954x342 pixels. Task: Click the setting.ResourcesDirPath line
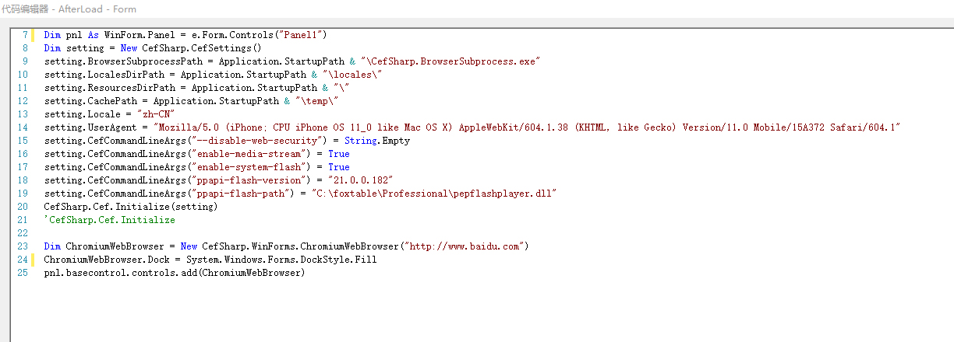(x=196, y=88)
